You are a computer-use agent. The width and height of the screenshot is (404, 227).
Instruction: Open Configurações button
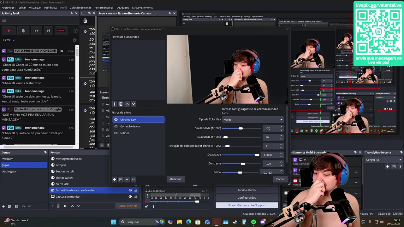[x=247, y=198]
